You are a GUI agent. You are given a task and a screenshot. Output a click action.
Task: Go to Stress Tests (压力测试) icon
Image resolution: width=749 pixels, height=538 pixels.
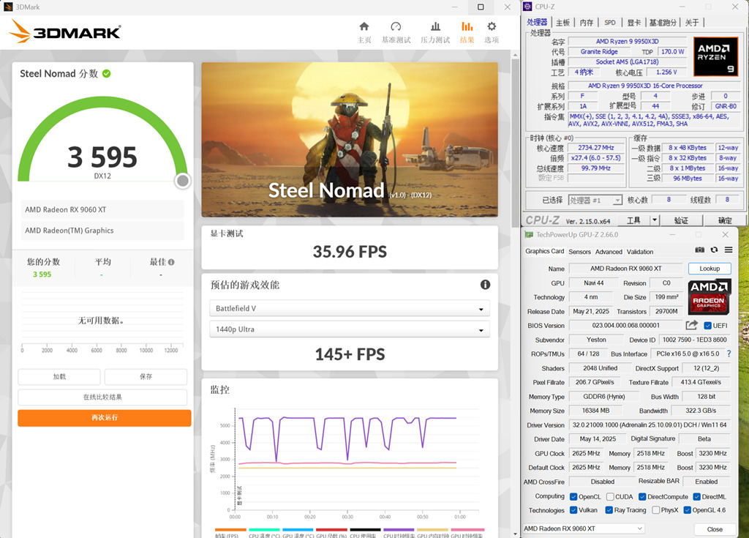(435, 27)
